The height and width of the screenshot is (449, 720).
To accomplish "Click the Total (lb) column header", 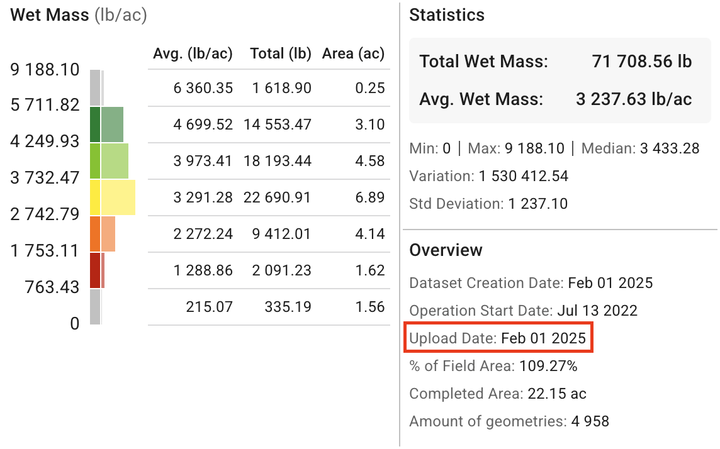I will click(x=280, y=54).
